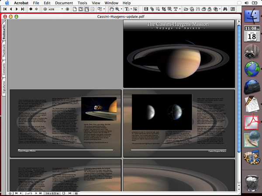This screenshot has width=262, height=196.
Task: Toggle Continuous-Facing layout in status bar
Action: [x=76, y=193]
